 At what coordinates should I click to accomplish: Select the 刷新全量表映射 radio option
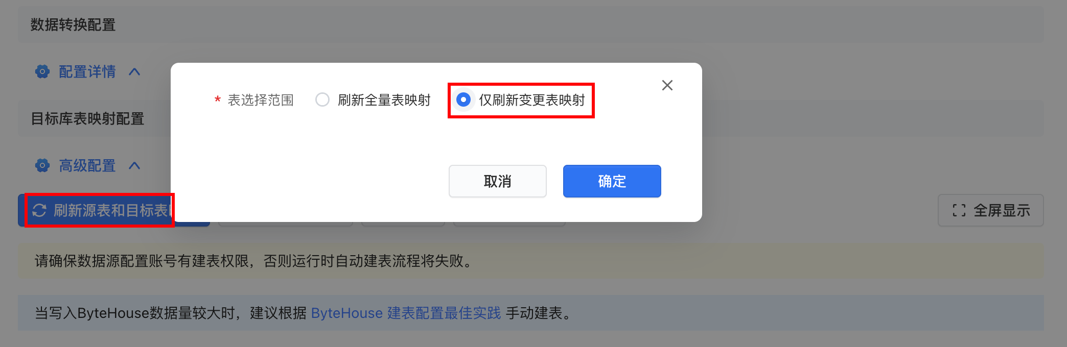point(322,100)
